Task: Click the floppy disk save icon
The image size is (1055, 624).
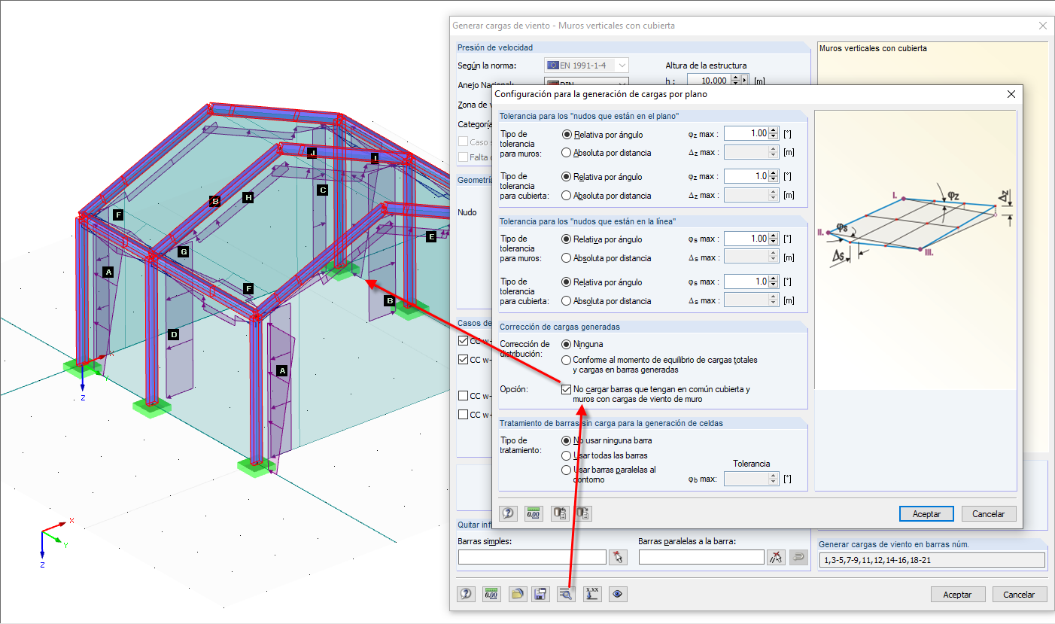Action: point(540,594)
